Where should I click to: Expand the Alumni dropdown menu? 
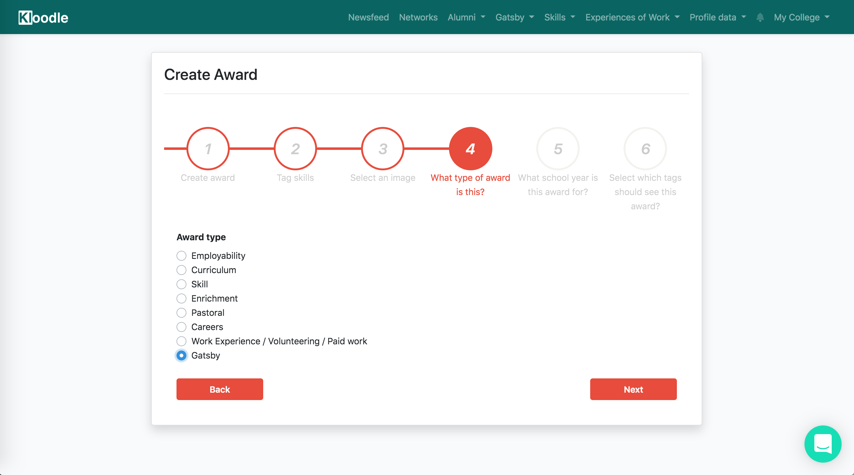click(x=466, y=17)
